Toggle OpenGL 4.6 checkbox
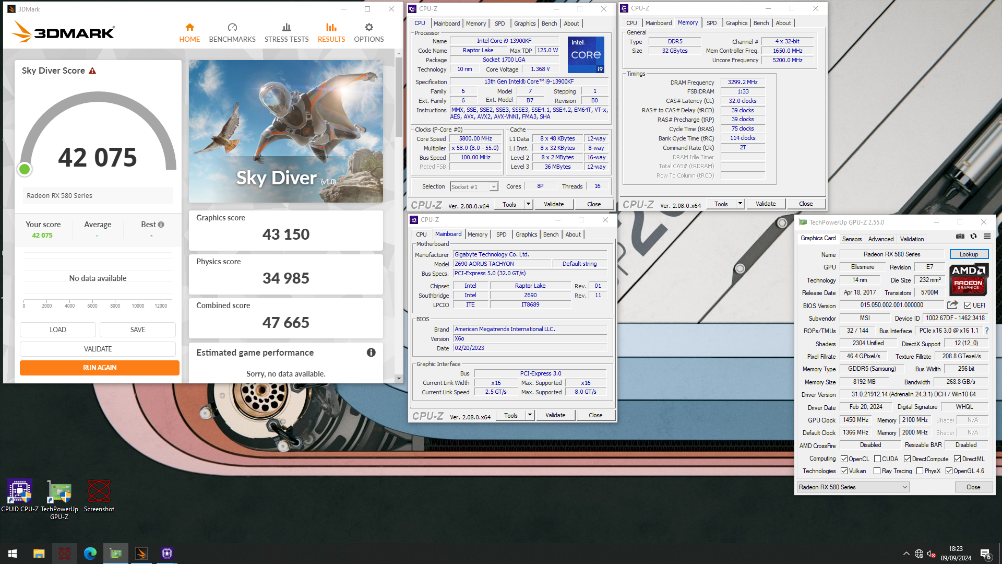This screenshot has width=1002, height=564. 949,471
